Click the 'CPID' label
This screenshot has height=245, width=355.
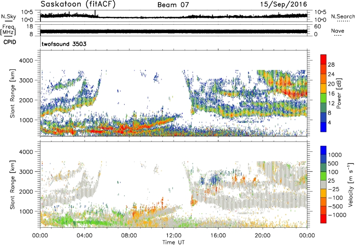[10, 42]
